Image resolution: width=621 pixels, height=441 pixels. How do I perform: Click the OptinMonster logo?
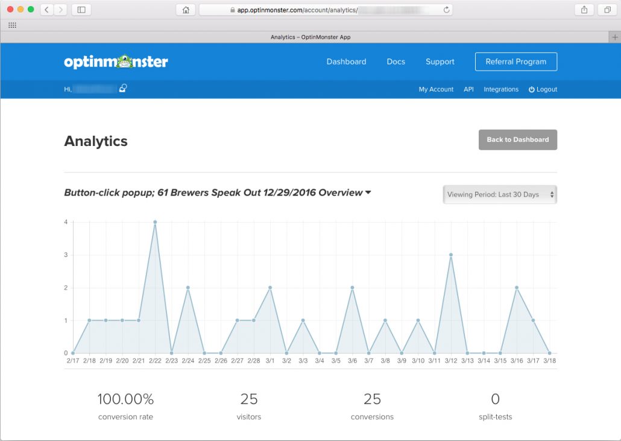point(116,62)
